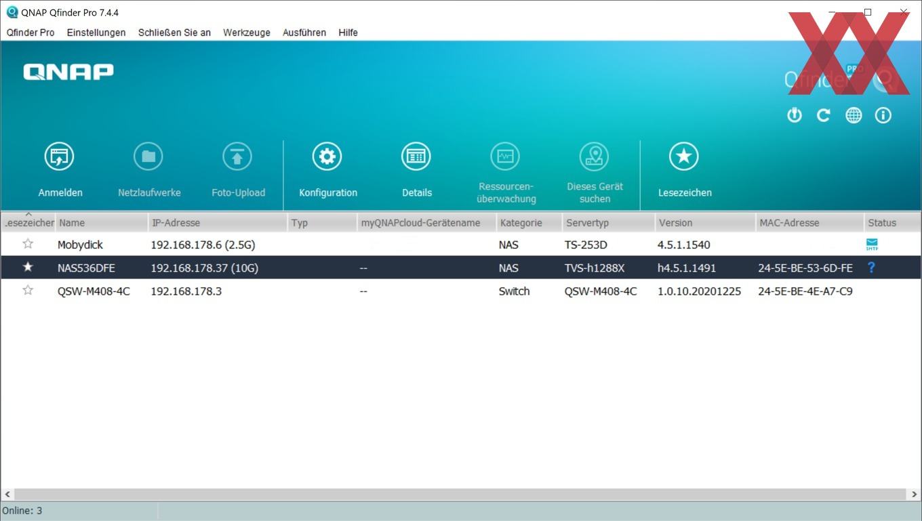Click IP address 192.168.178.3
The height and width of the screenshot is (521, 922).
[x=186, y=291]
